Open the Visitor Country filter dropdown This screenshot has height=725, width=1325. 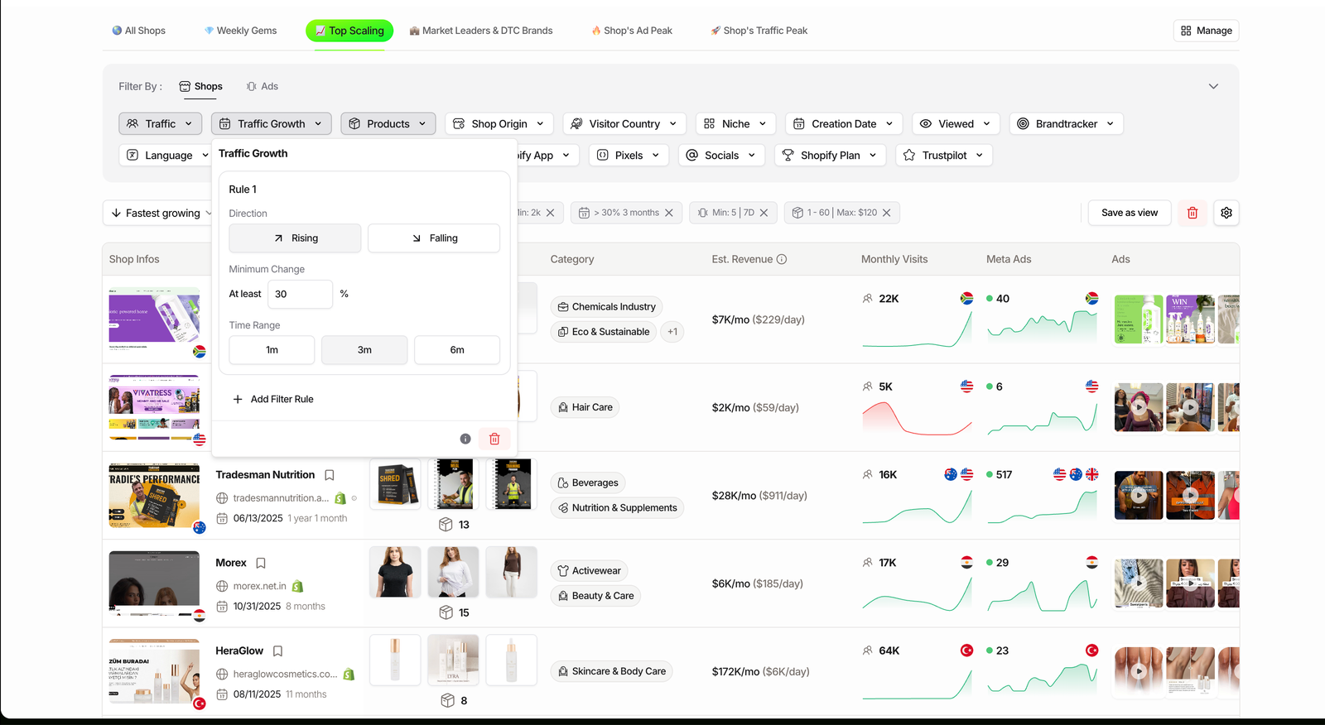624,124
